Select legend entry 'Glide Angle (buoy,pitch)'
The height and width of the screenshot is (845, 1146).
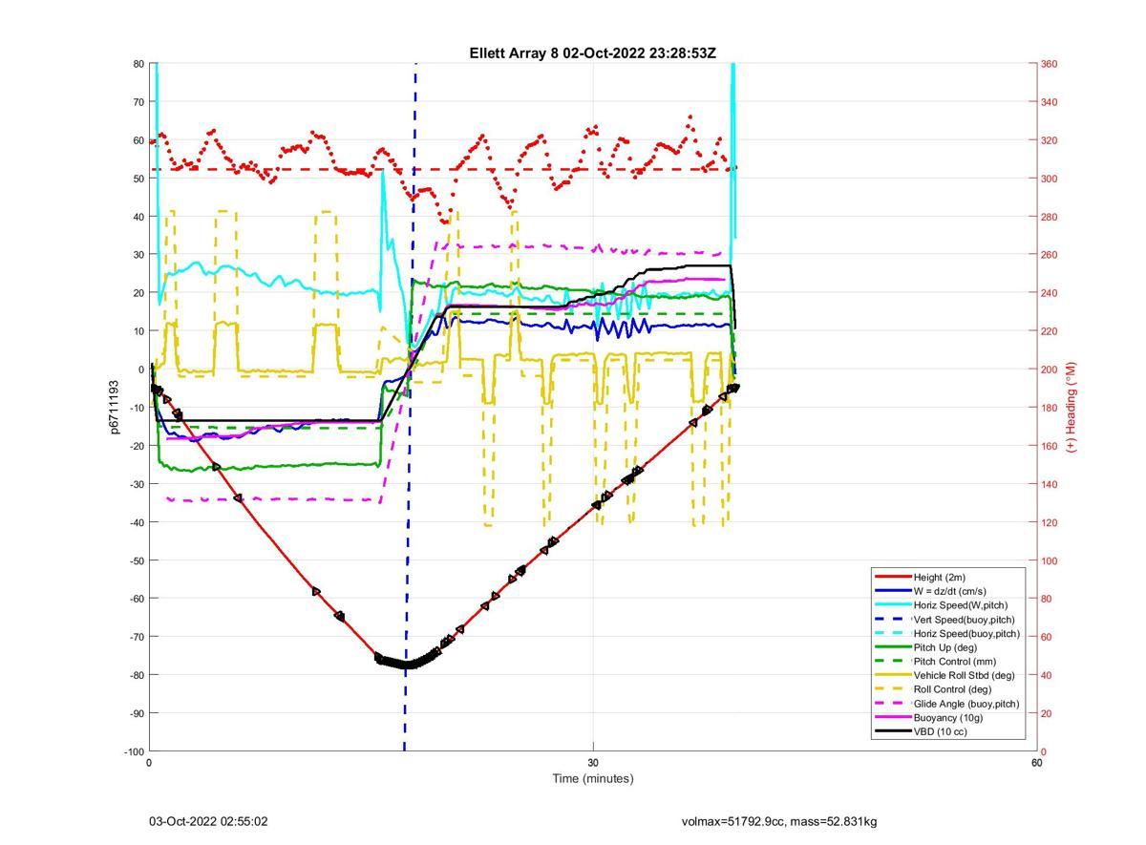tap(966, 704)
